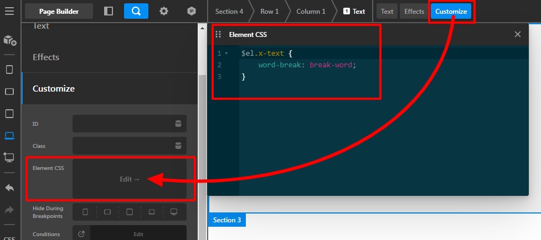The image size is (541, 240).
Task: Click the add elements cube icon
Action: tap(9, 40)
